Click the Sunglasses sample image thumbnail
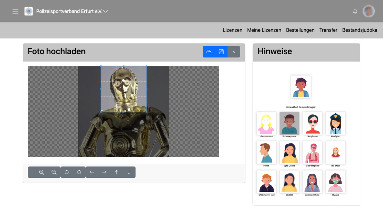The image size is (383, 217). tap(312, 123)
